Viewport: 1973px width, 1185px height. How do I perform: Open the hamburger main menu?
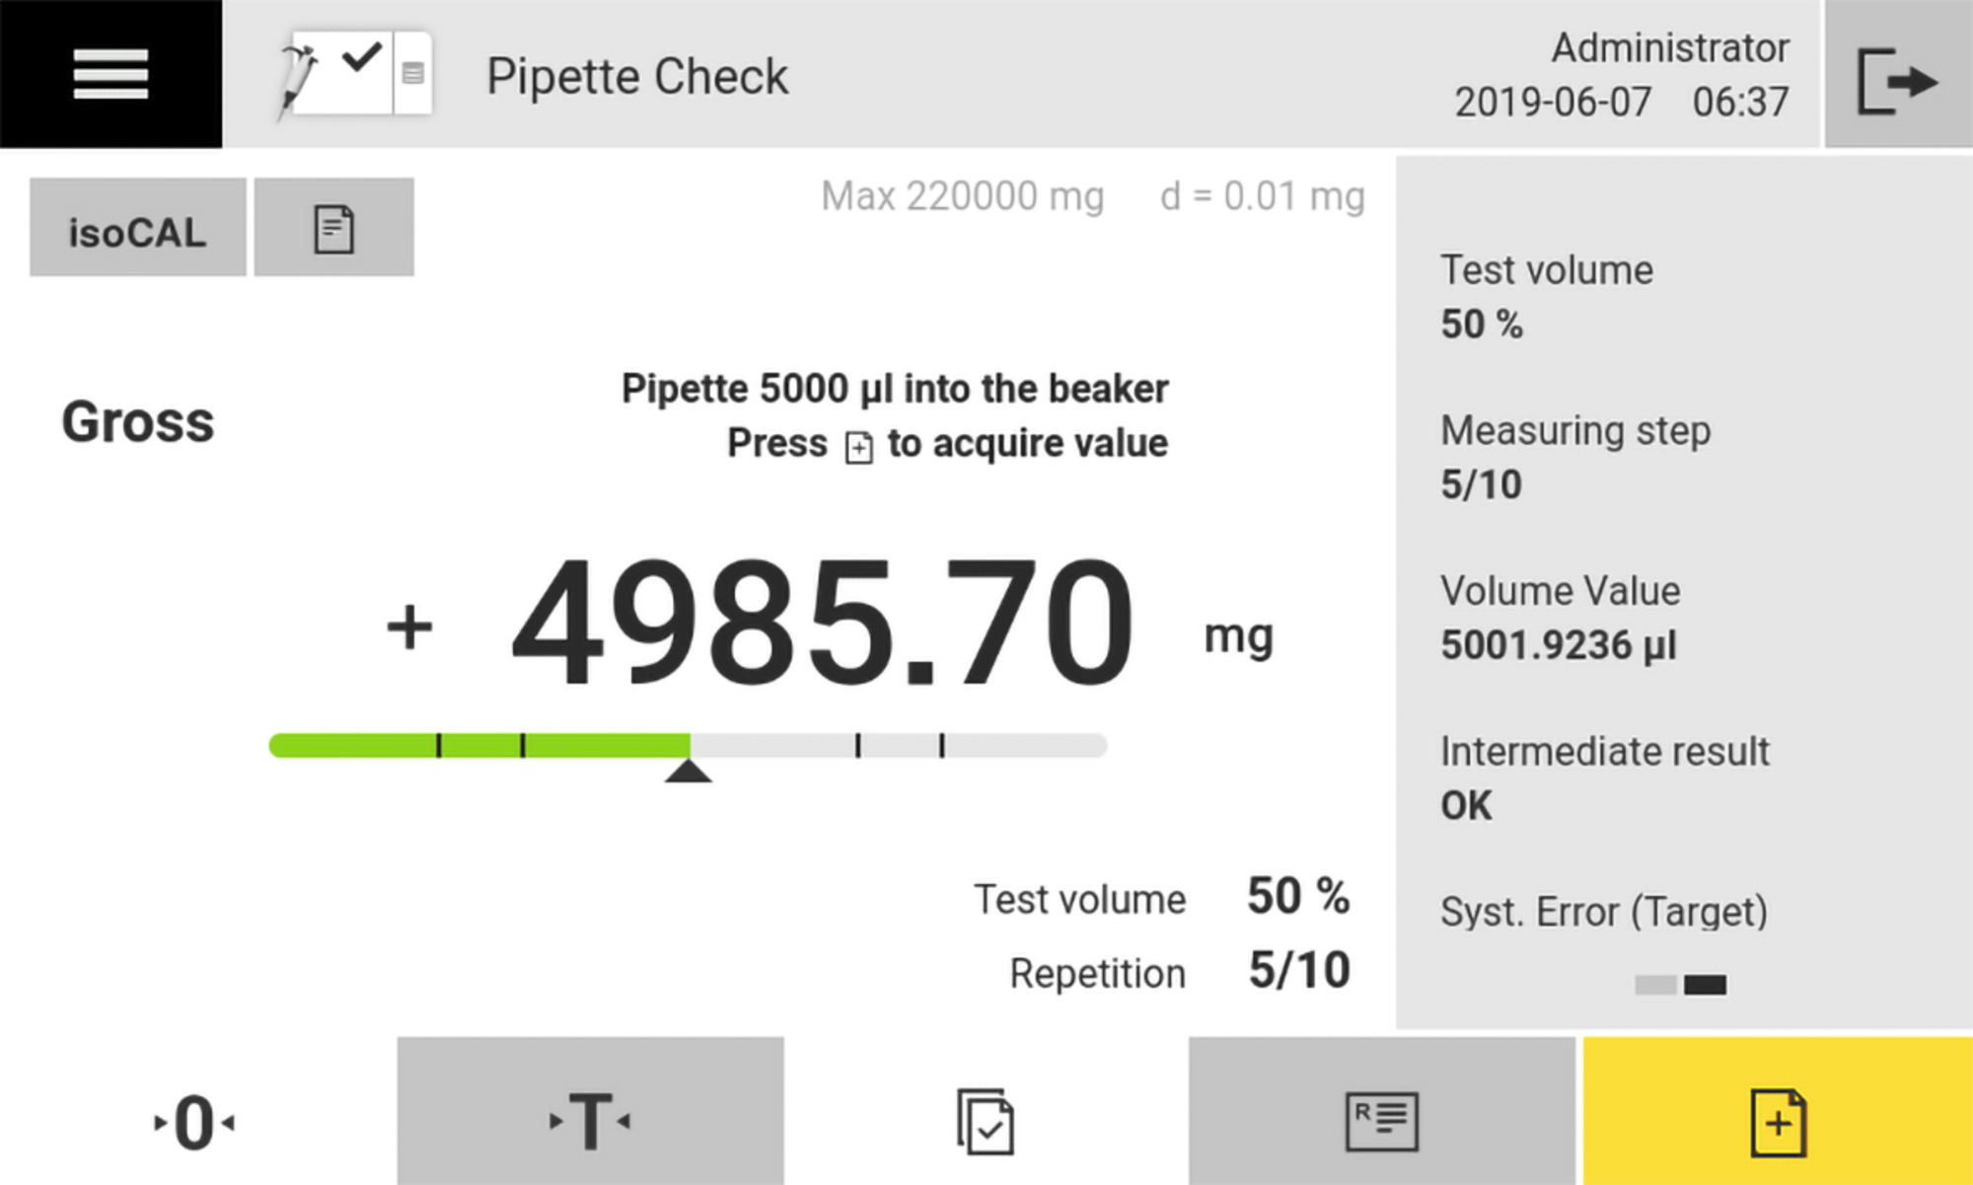click(x=110, y=74)
